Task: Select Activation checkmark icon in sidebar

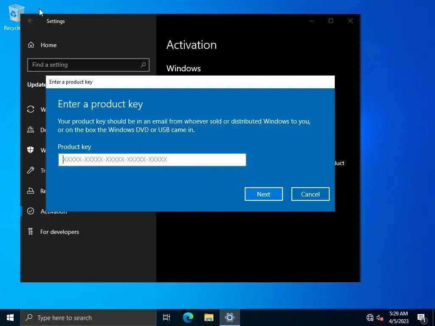Action: [x=31, y=211]
